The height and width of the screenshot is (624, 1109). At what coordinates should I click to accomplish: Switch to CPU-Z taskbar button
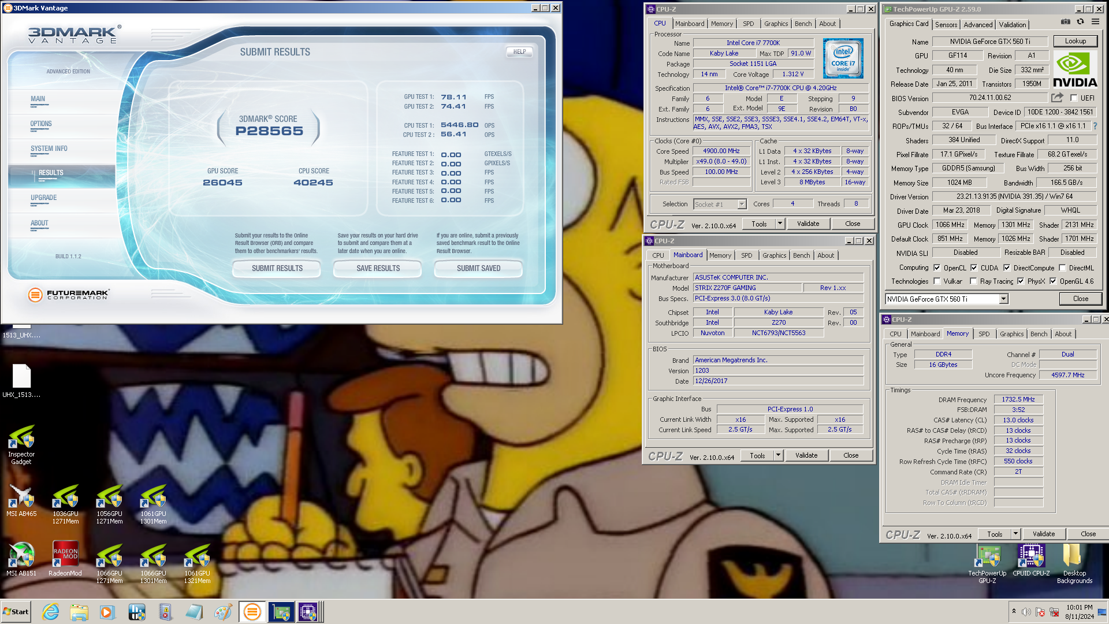308,612
